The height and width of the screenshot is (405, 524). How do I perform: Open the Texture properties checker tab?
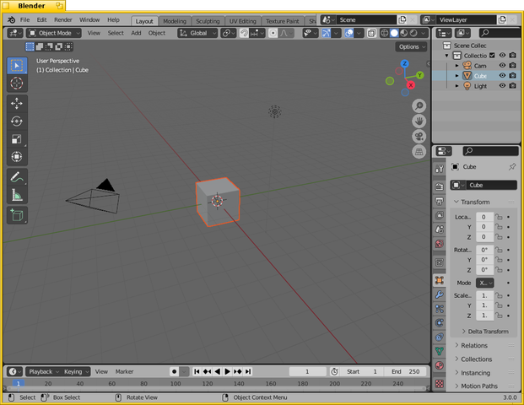point(440,384)
